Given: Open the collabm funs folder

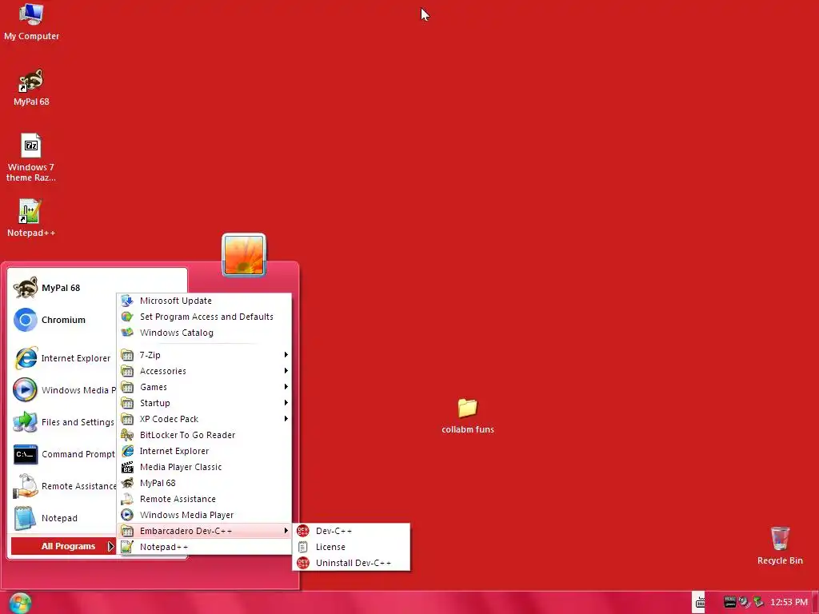Looking at the screenshot, I should coord(467,416).
